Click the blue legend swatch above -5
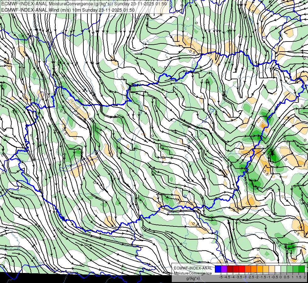Viewport: 308px width, 283px height. point(218,269)
